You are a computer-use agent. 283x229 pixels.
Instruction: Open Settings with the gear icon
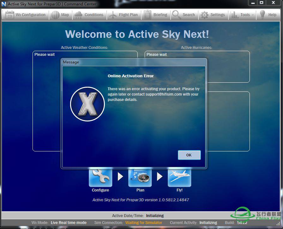tap(205, 15)
